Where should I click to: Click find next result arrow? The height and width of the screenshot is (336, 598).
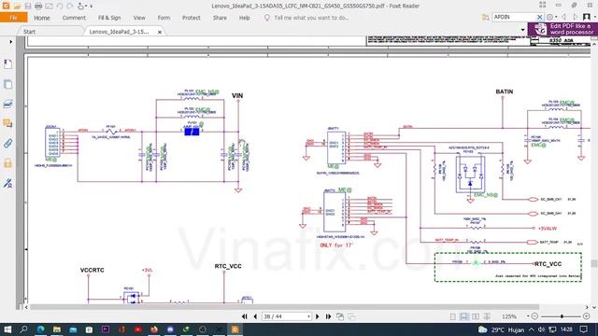576,17
